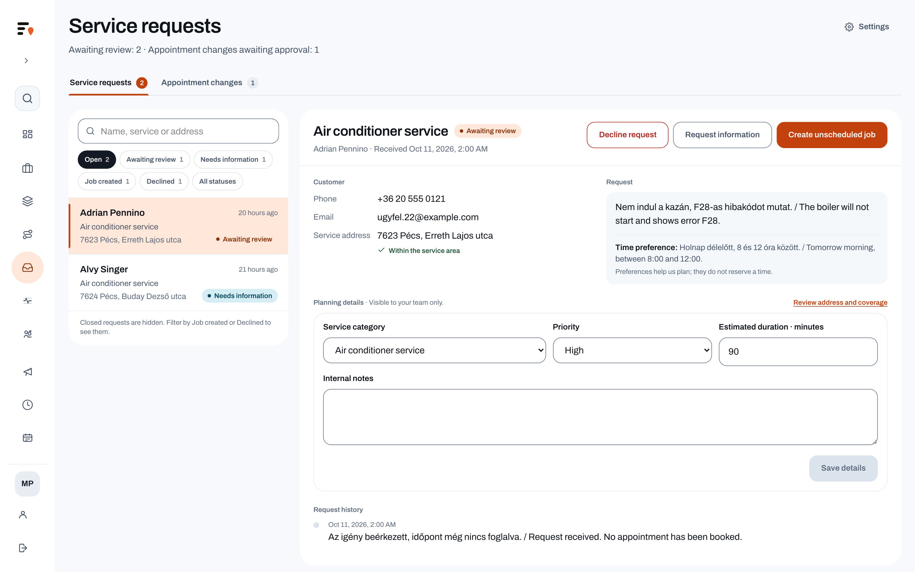Click Create unscheduled job button
This screenshot has width=915, height=572.
(831, 135)
